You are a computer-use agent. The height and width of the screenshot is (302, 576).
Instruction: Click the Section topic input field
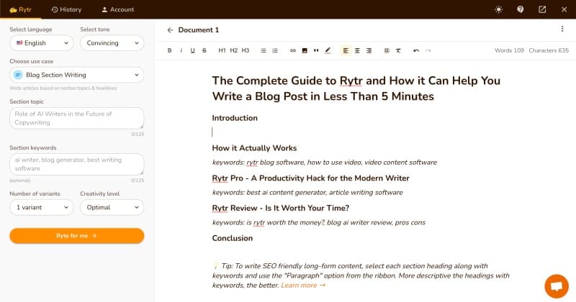point(76,118)
